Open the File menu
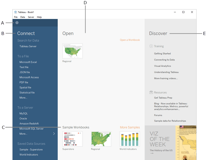Screen dimensions: 206x160 click(x=16, y=17)
